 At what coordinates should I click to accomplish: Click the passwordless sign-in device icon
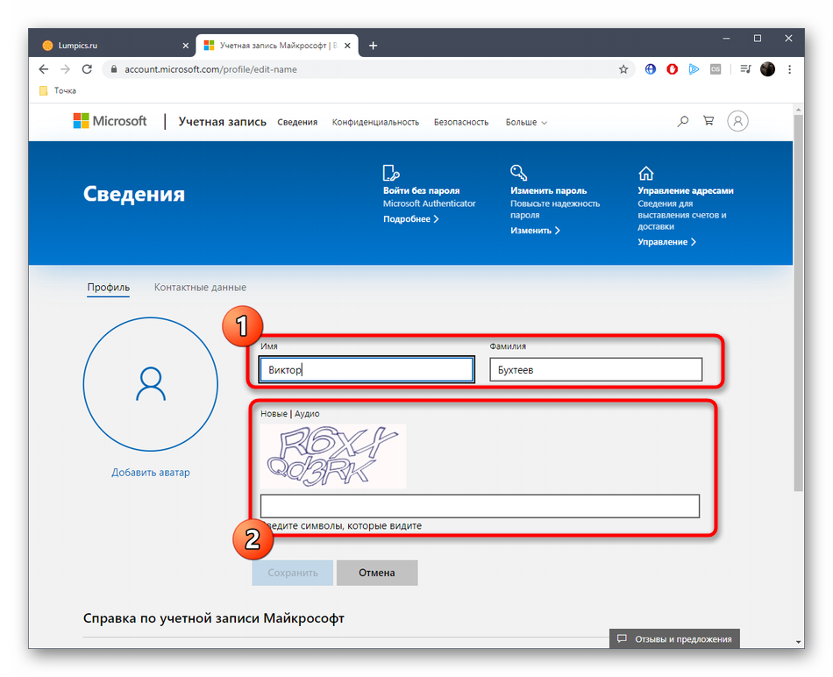point(391,173)
